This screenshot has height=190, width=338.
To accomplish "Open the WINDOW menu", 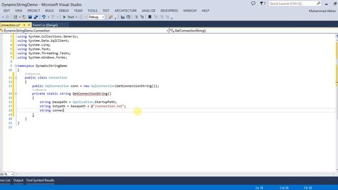I will 190,11.
